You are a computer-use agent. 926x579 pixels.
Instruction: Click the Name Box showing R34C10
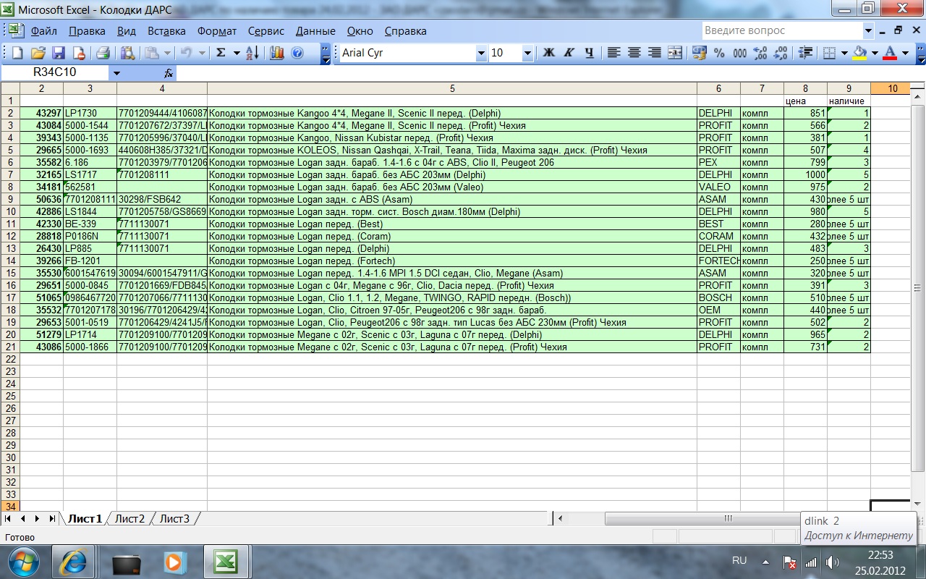click(55, 73)
